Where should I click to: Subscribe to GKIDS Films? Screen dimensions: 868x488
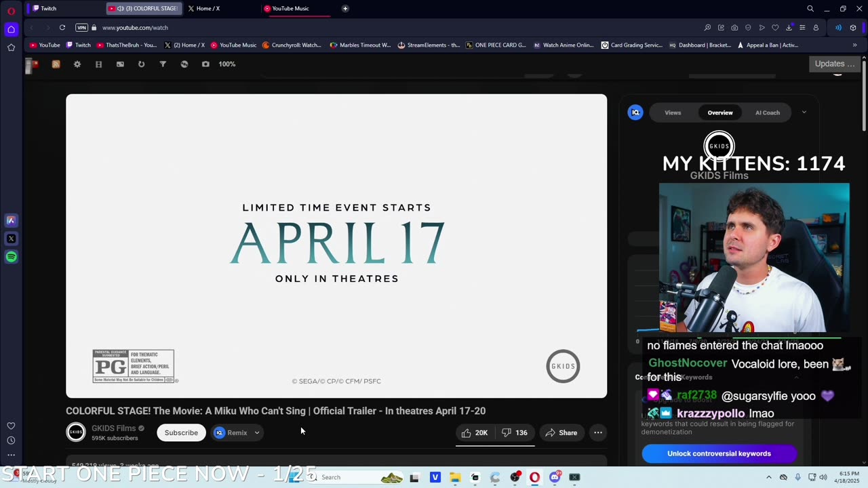181,432
